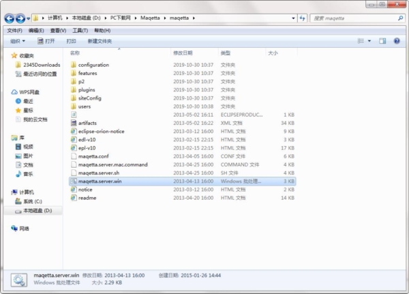409x294 pixels.
Task: Select the users folder icon
Action: [x=74, y=106]
